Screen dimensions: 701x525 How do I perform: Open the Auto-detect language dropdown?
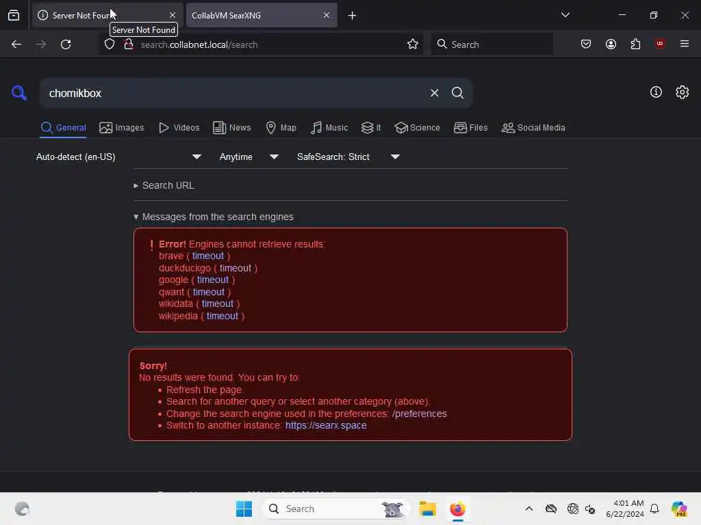118,157
